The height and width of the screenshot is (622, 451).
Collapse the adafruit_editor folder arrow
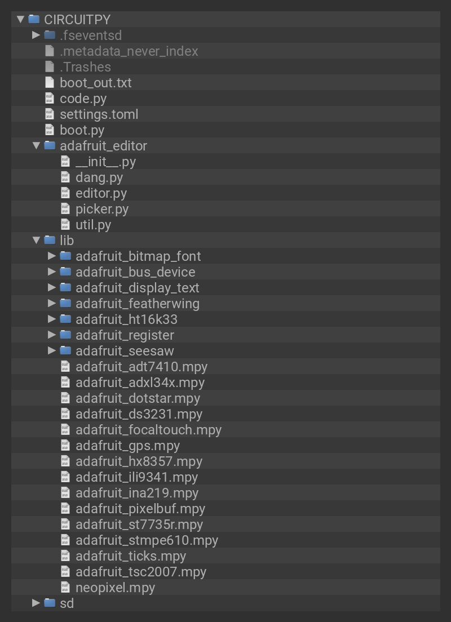coord(36,145)
